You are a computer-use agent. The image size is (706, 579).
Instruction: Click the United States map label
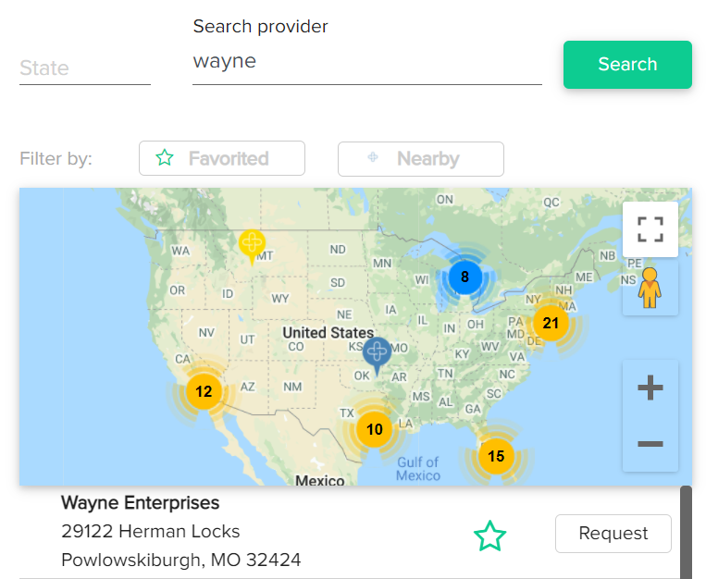(x=328, y=333)
